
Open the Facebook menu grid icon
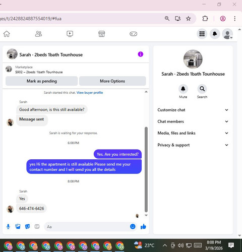click(202, 34)
